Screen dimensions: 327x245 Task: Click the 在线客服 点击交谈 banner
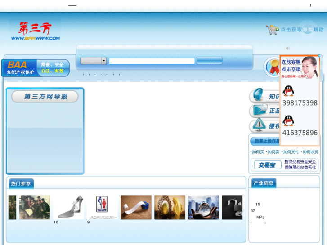point(299,67)
